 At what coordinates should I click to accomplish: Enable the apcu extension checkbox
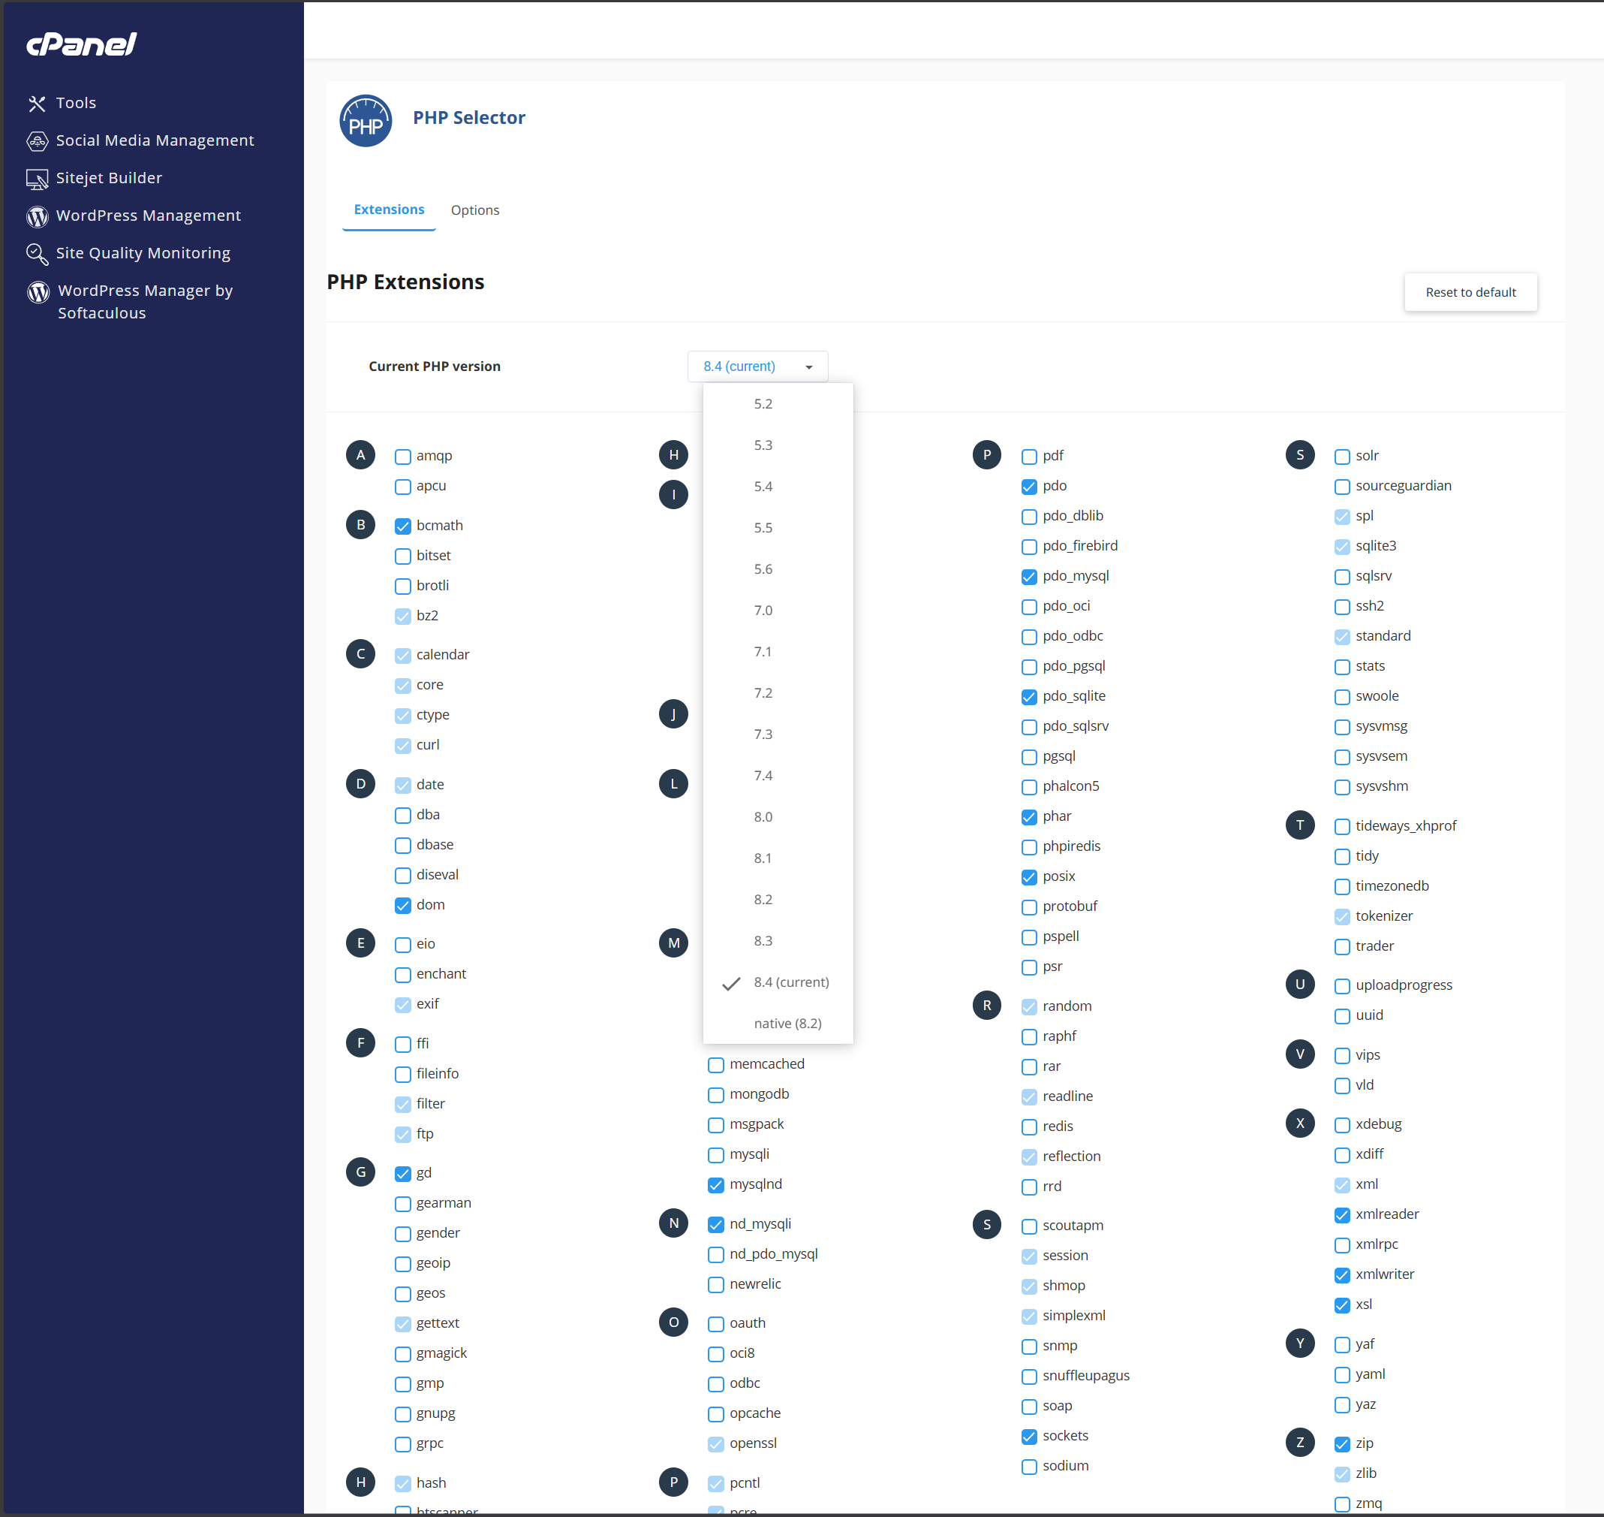coord(402,487)
